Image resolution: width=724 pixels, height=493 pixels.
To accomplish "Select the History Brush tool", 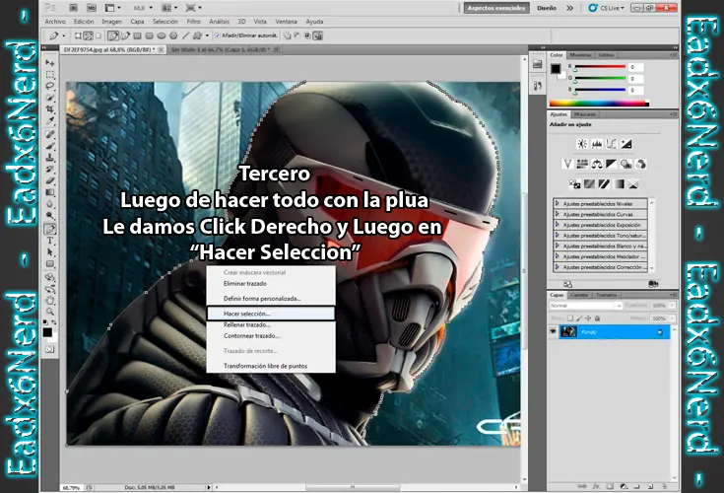I will pyautogui.click(x=50, y=170).
